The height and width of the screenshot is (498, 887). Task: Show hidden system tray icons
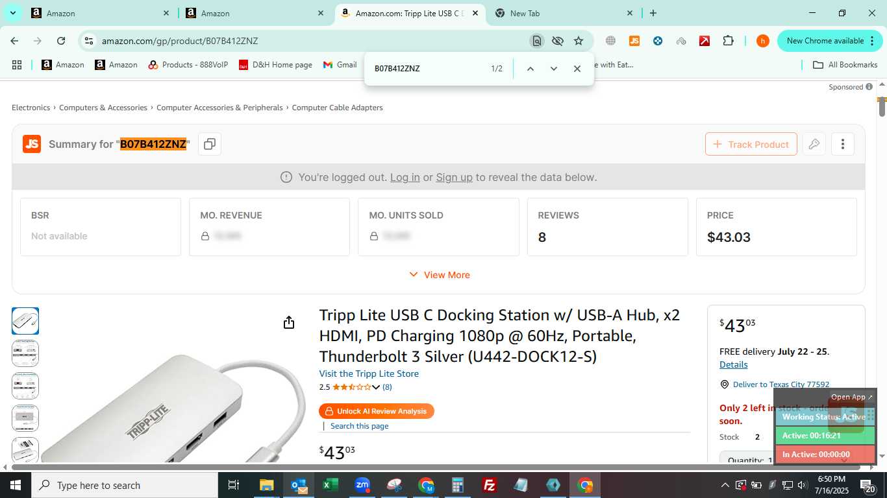[x=725, y=485]
